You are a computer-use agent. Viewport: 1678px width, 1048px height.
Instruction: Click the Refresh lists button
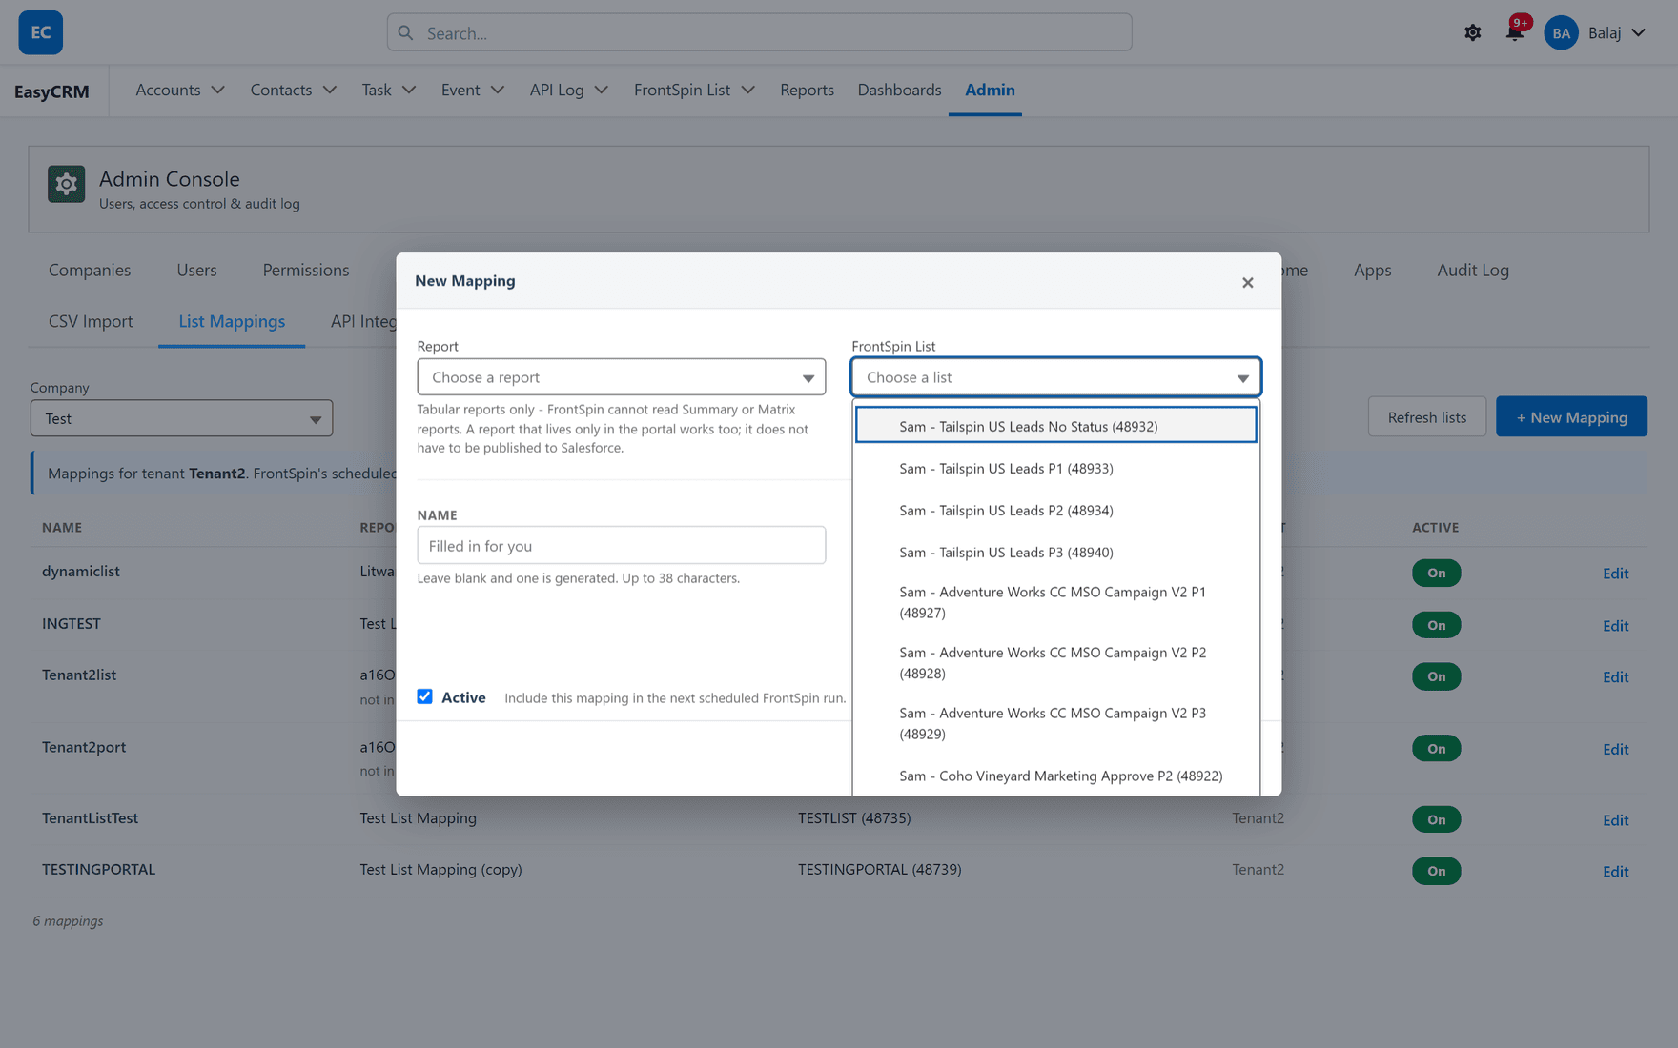pos(1426,416)
